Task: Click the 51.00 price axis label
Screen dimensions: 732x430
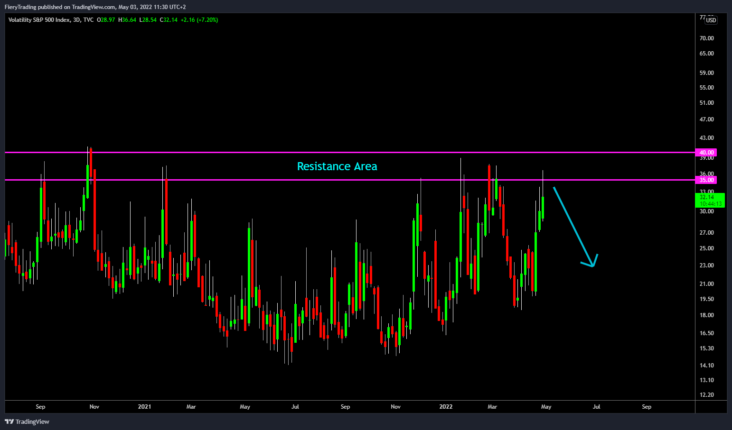Action: tap(707, 103)
